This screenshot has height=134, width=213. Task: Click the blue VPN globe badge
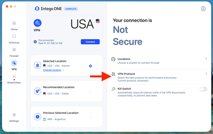point(38,23)
